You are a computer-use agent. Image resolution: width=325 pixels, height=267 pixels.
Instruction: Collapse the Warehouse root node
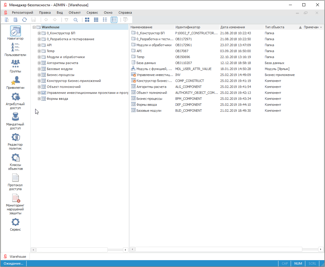(x=34, y=27)
